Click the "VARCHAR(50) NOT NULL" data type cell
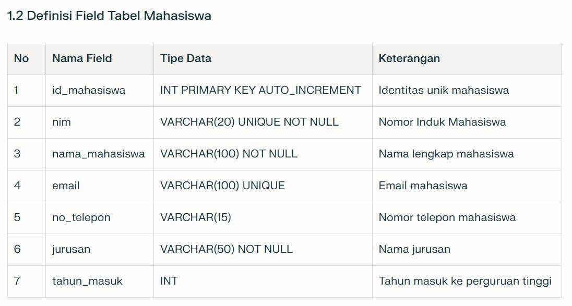The image size is (572, 306). coord(227,249)
